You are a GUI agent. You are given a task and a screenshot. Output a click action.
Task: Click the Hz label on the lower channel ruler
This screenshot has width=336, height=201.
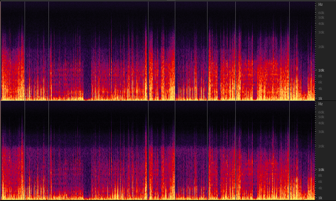tap(320, 104)
